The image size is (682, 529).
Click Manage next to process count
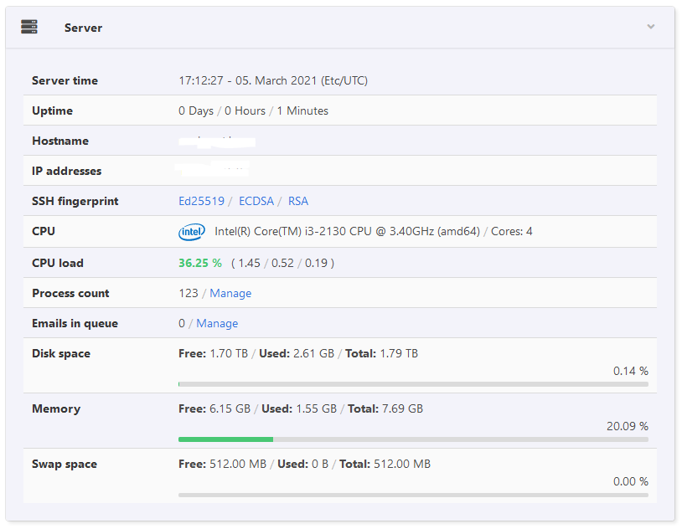pos(230,293)
